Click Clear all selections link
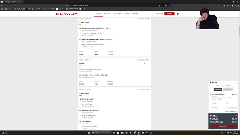The width and height of the screenshot is (240, 135). (231, 112)
